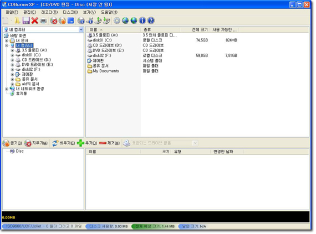Sort by the 사용 가능한 column header
Screen dimensions: 316x234
pos(225,30)
